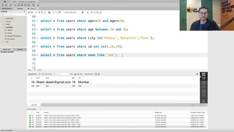
Task: Create new function icon in main toolbar
Action: point(29,5)
